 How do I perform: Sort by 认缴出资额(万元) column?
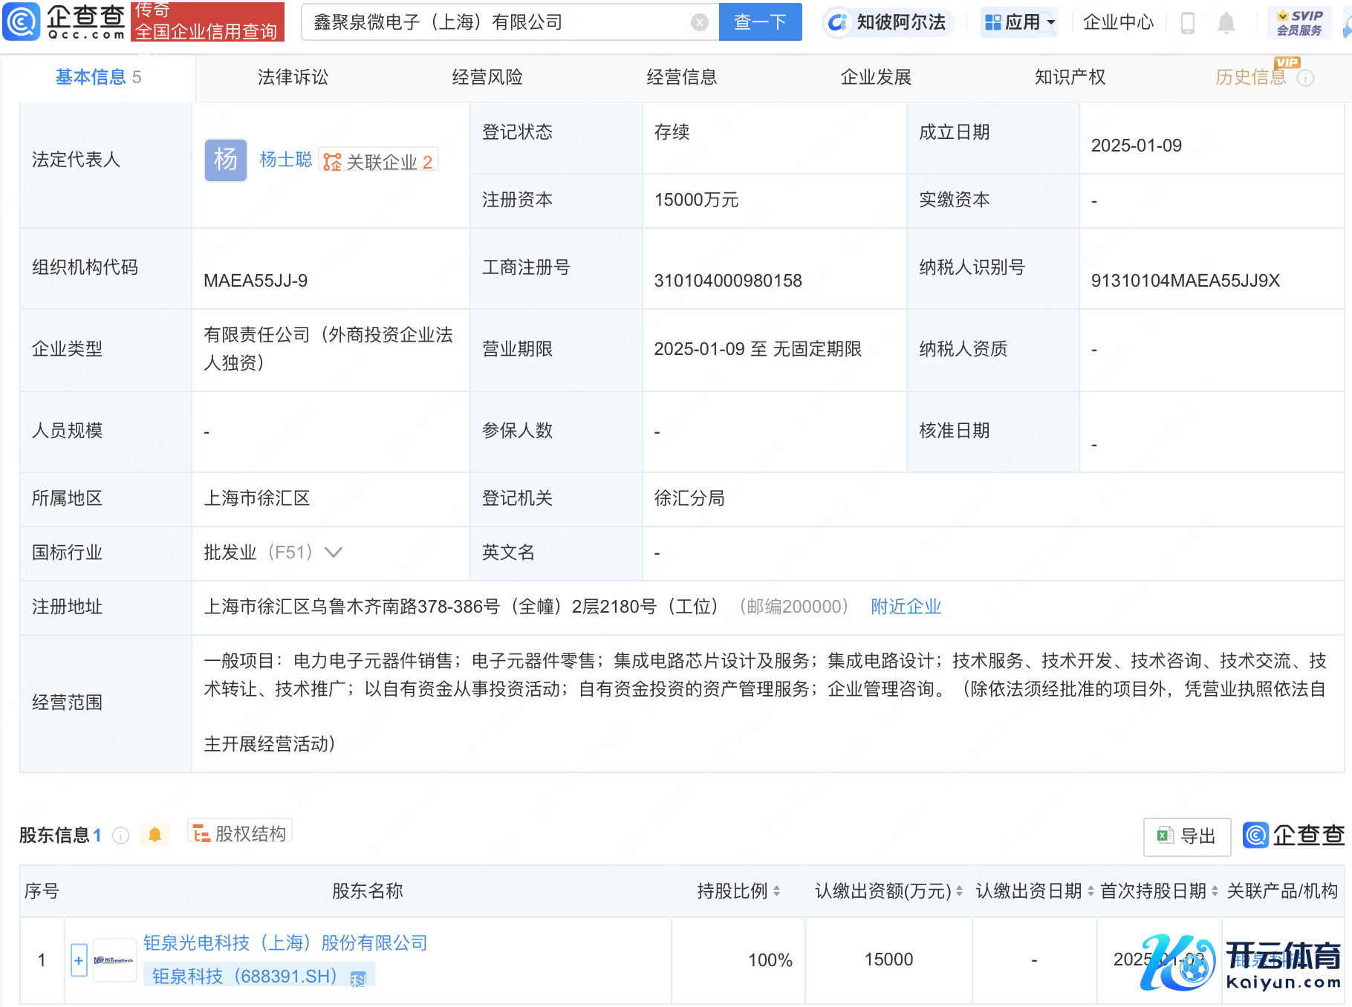pos(959,890)
